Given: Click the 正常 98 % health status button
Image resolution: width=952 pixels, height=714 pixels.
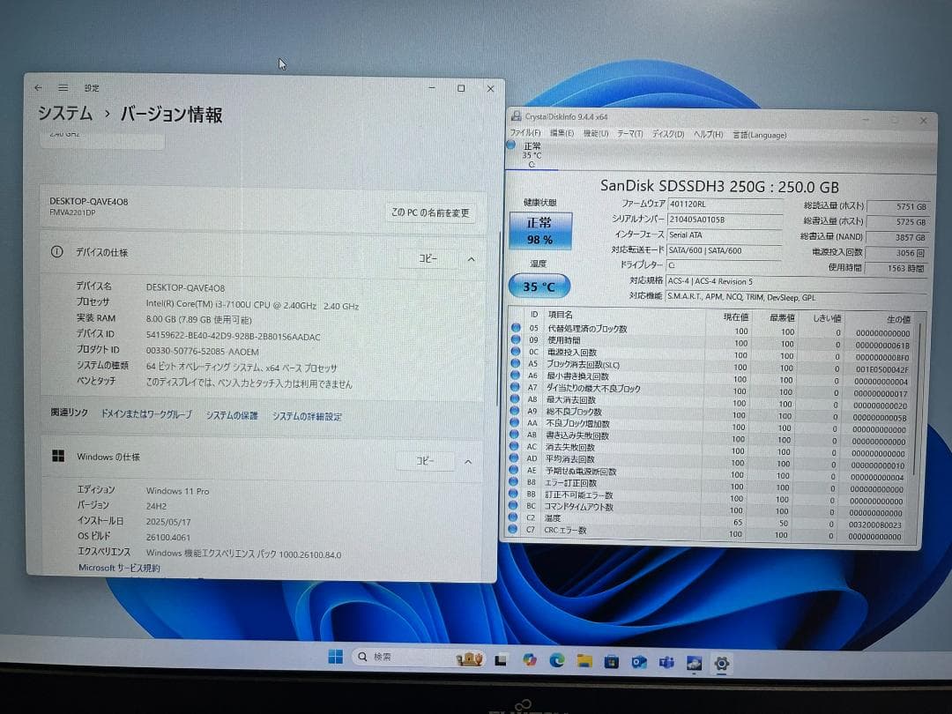Looking at the screenshot, I should click(539, 231).
